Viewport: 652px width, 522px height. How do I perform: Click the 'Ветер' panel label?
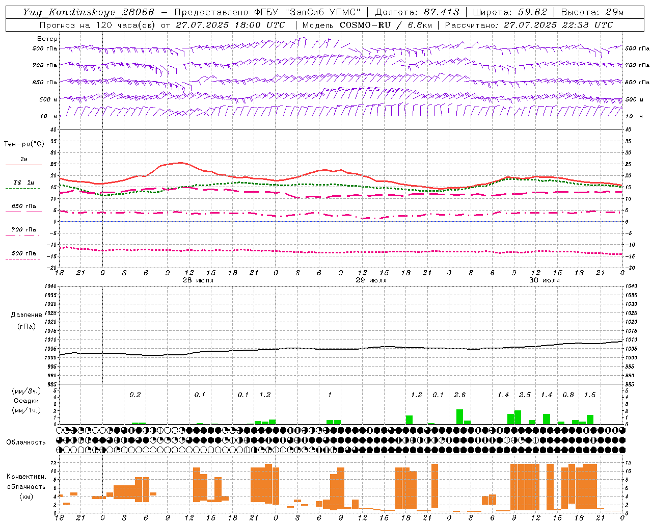47,39
